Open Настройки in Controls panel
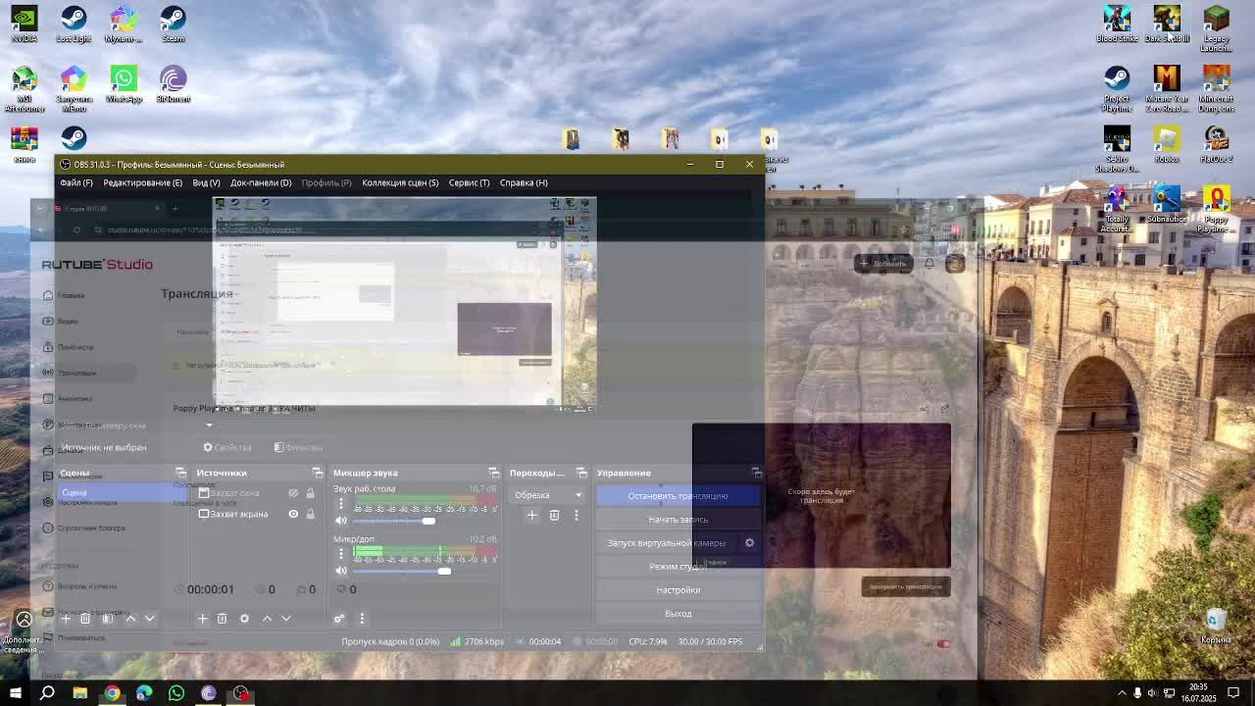1255x706 pixels. click(678, 590)
